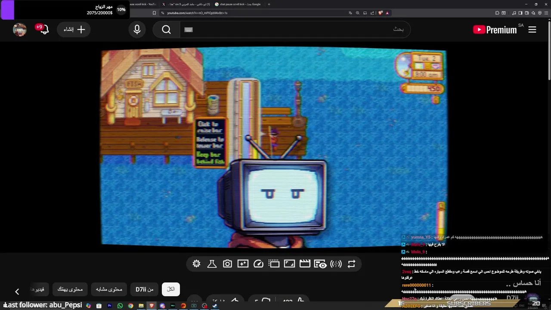
Task: Open Brave browser taskbar icon
Action: (152, 306)
